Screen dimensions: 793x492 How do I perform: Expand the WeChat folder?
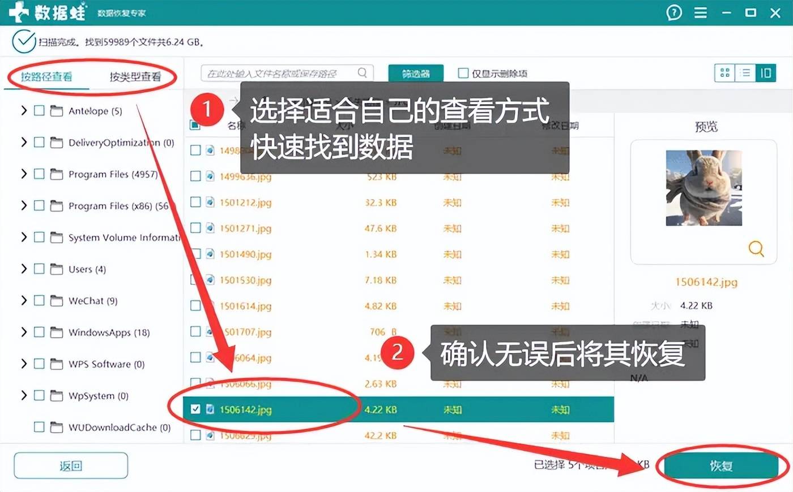coord(24,301)
